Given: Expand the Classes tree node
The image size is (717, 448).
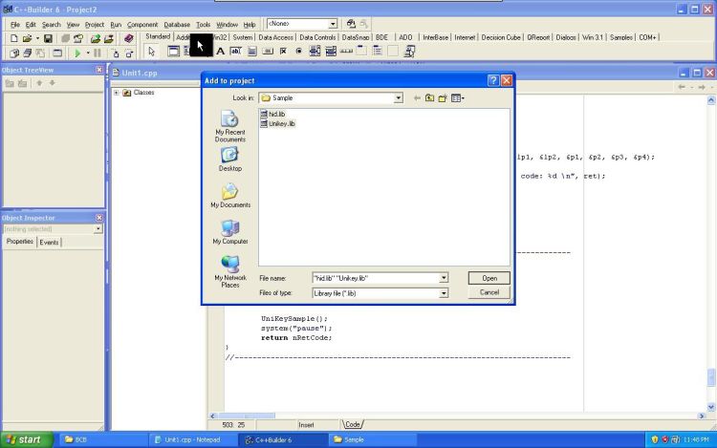Looking at the screenshot, I should [x=116, y=93].
